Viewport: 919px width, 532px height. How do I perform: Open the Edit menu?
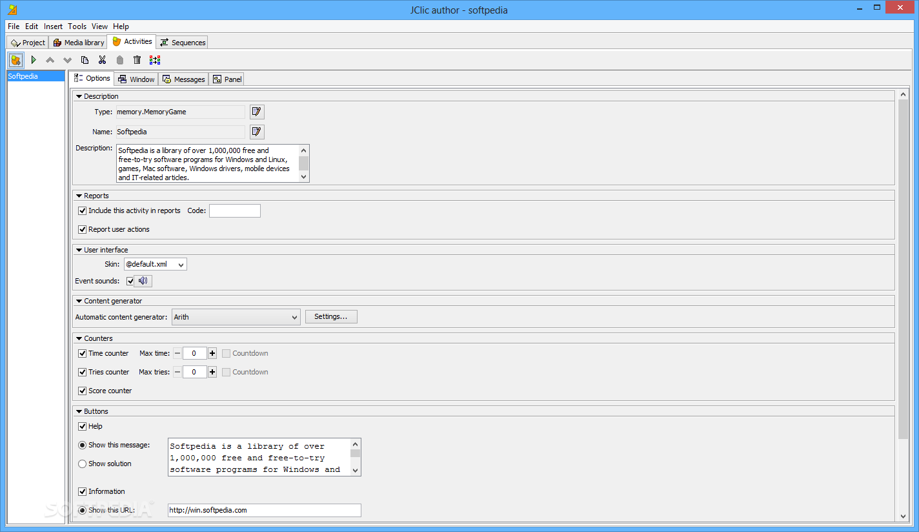pos(32,26)
